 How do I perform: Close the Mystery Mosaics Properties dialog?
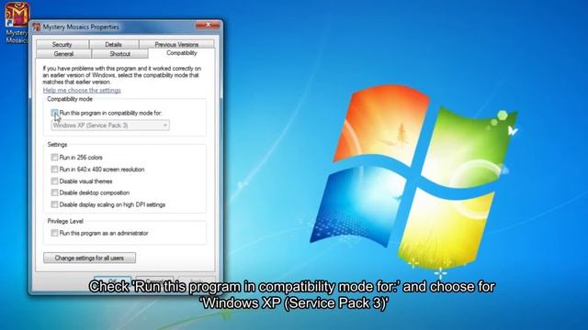pyautogui.click(x=208, y=25)
